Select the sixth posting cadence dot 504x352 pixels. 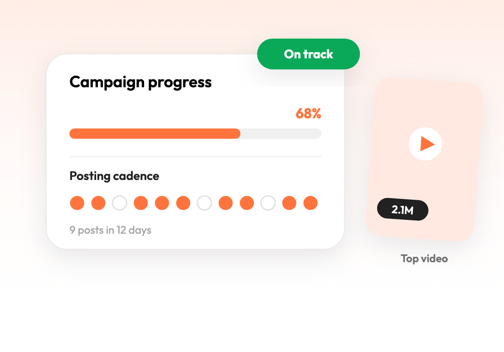click(183, 203)
